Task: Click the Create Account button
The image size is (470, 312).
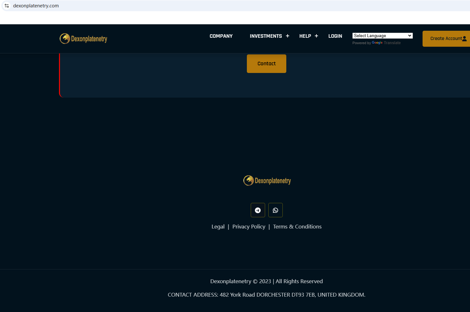Action: tap(446, 39)
